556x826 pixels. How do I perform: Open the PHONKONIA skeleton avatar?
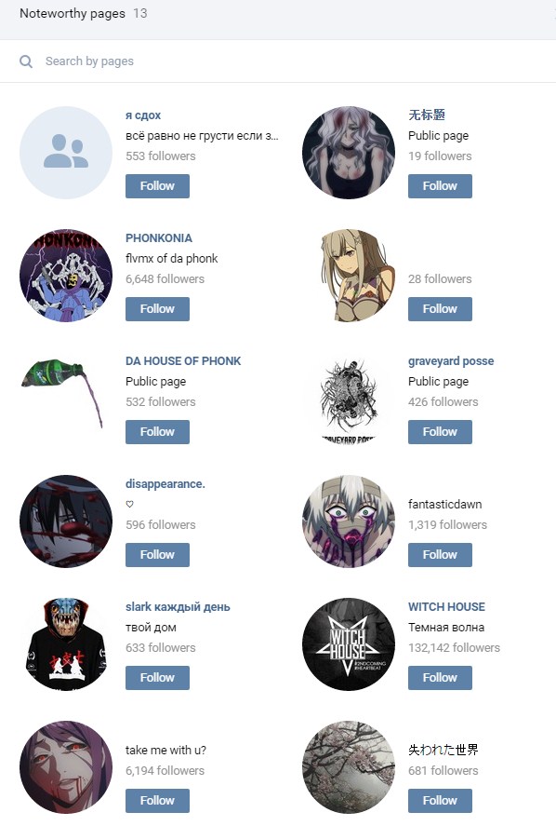pyautogui.click(x=66, y=276)
